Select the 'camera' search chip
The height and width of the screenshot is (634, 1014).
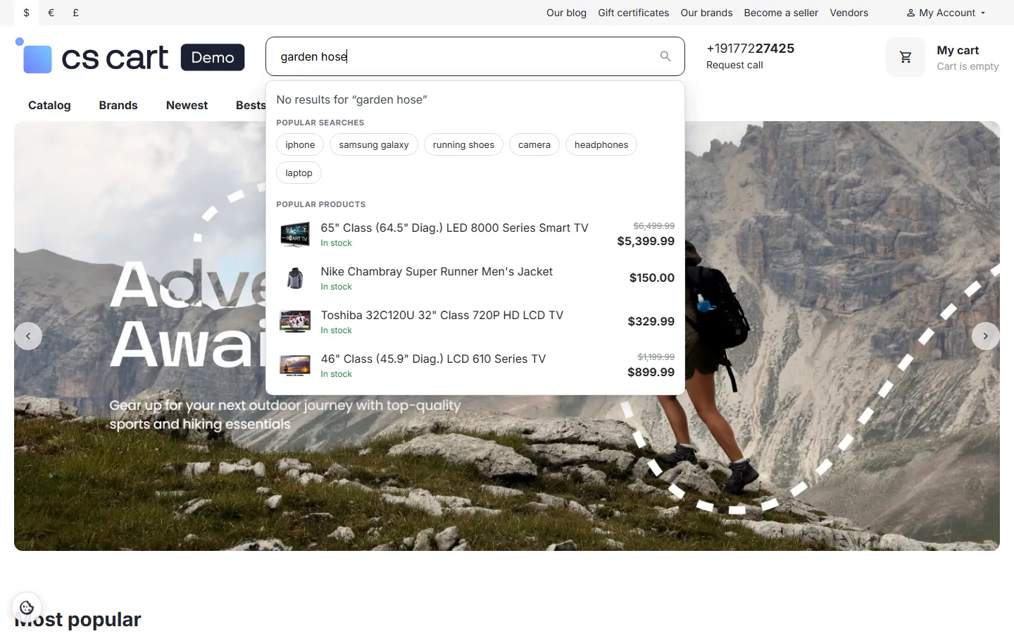[534, 144]
